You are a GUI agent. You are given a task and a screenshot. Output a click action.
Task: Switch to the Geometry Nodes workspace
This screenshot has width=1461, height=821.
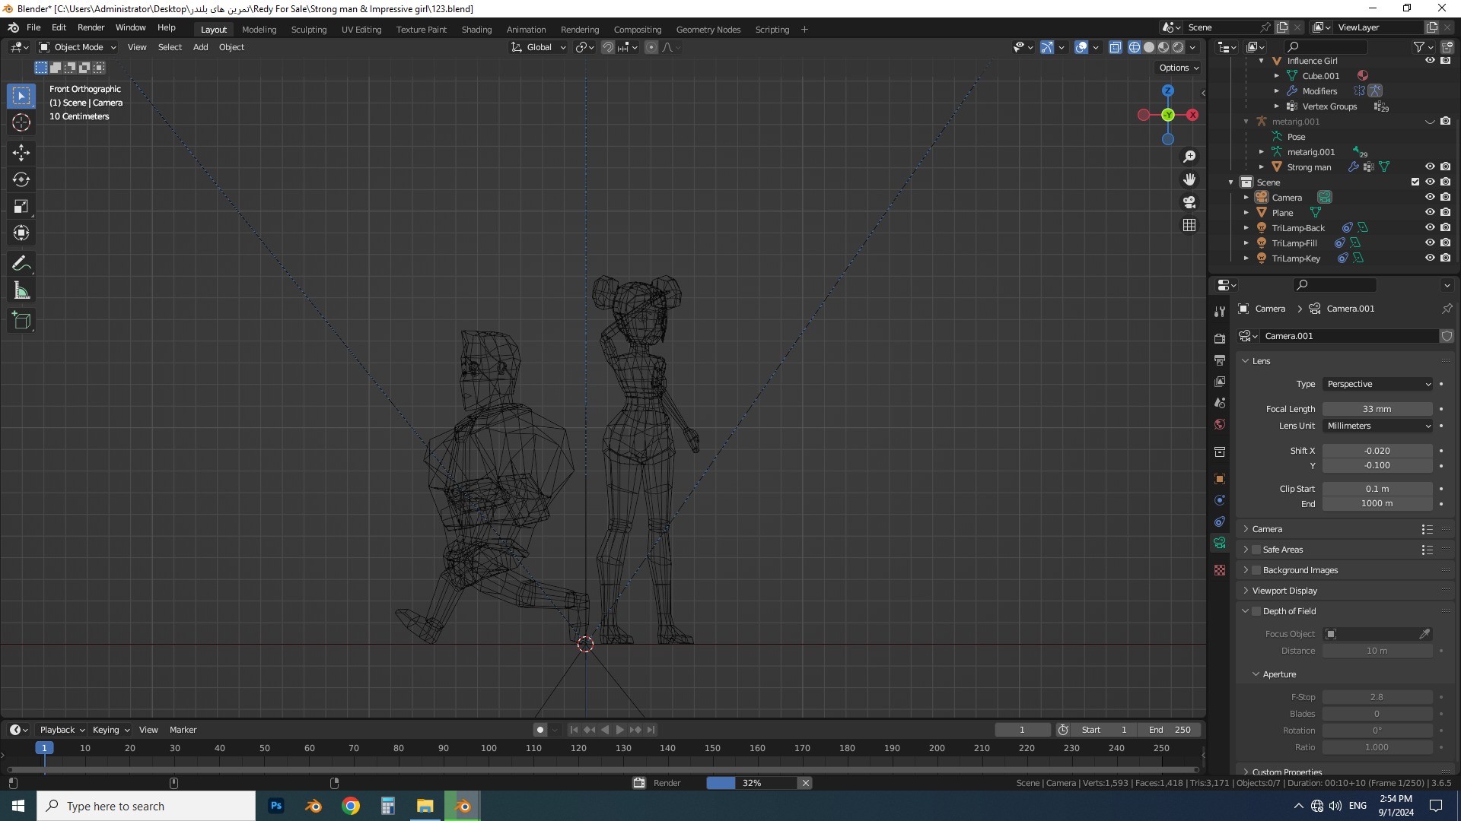(708, 30)
